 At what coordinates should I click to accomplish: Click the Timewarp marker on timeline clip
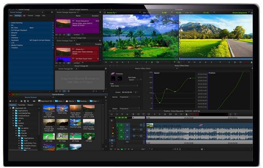(x=201, y=125)
